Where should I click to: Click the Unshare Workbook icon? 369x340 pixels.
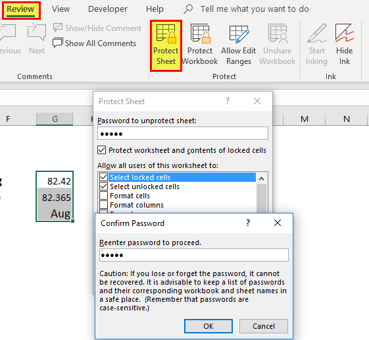tap(277, 45)
